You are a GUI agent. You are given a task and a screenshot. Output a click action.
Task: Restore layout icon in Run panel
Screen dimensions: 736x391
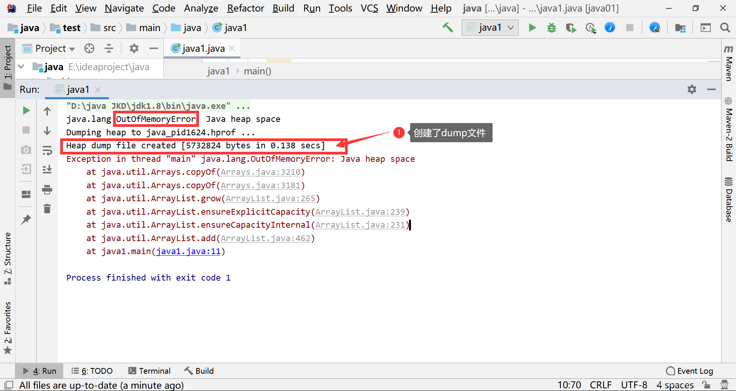click(26, 194)
